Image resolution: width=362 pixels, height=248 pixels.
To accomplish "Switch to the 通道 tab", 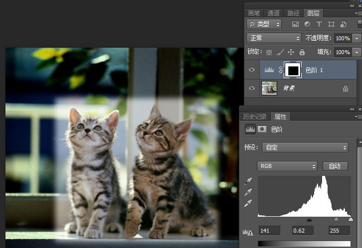I will [273, 13].
